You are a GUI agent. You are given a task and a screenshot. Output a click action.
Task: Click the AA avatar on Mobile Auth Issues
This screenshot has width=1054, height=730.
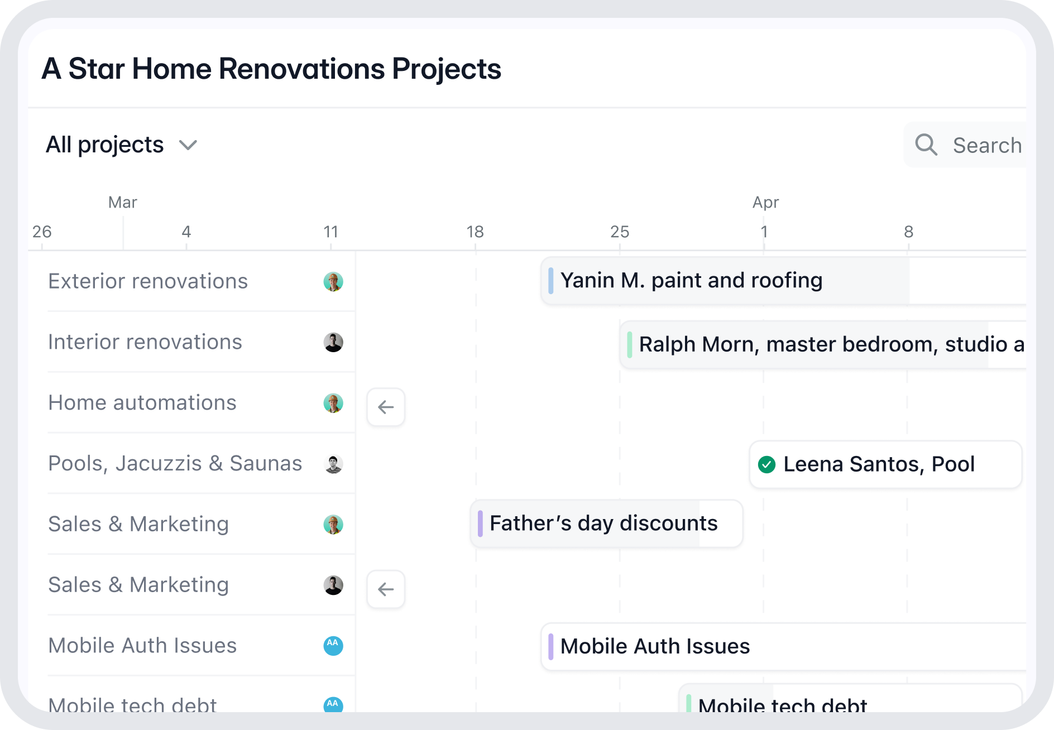333,646
